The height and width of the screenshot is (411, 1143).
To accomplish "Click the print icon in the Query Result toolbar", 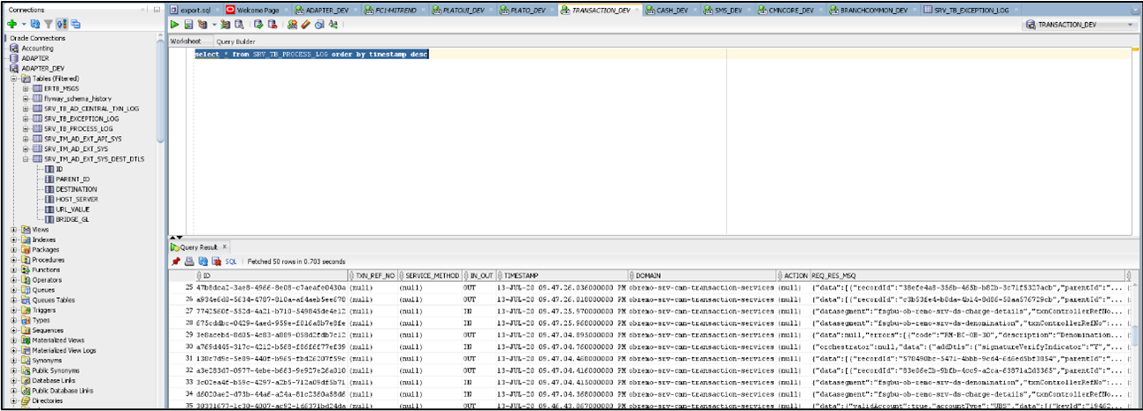I will [189, 262].
